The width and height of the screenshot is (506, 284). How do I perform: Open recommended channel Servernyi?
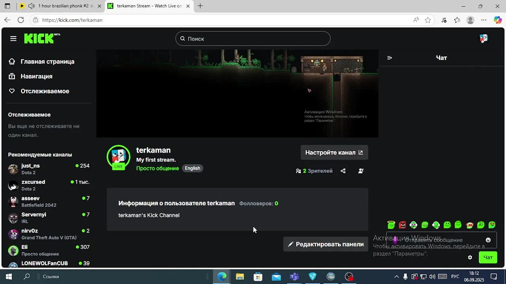point(49,218)
